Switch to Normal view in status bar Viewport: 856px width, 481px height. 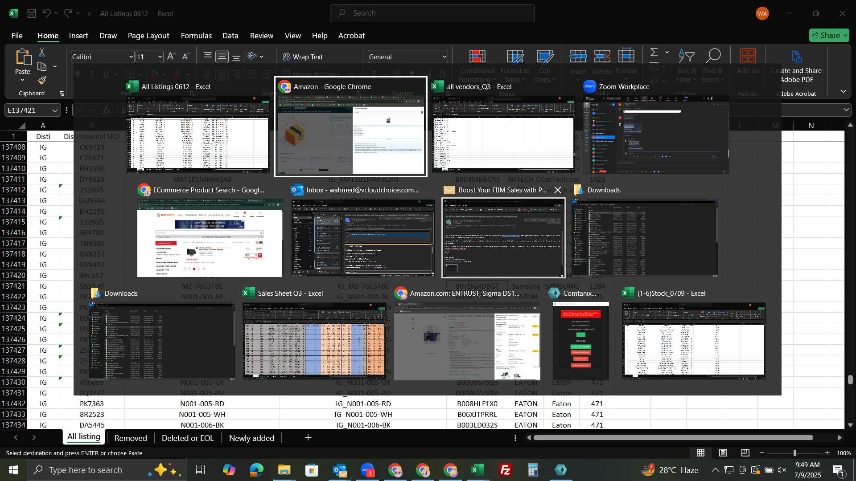(x=701, y=453)
